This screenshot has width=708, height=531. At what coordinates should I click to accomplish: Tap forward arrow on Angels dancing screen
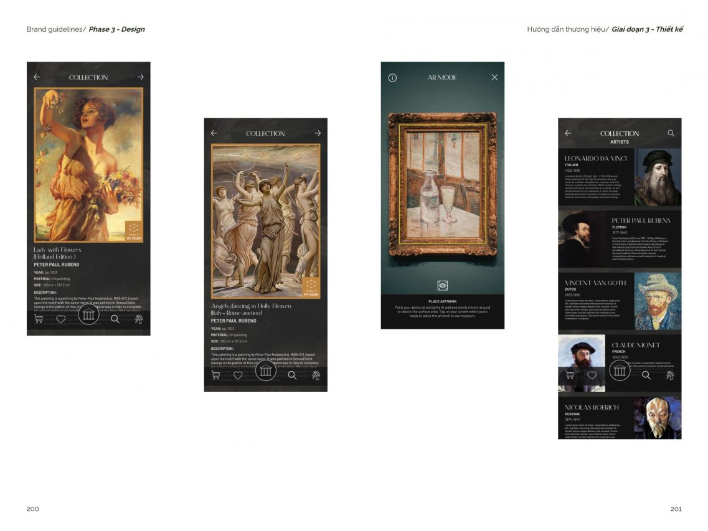tap(318, 133)
